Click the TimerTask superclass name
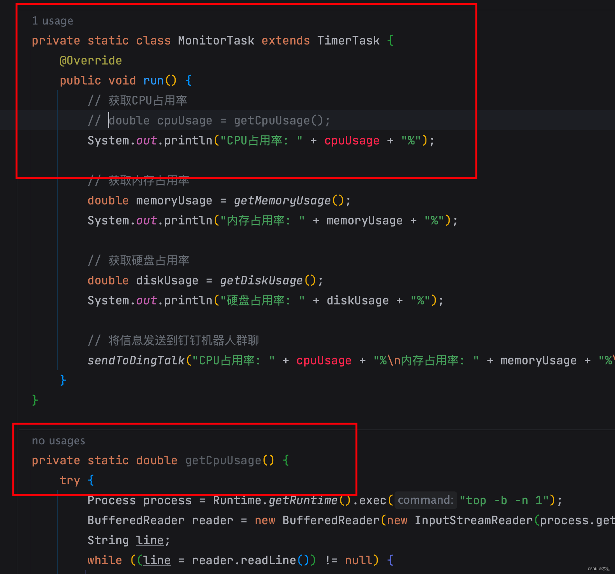The image size is (615, 574). (x=348, y=41)
